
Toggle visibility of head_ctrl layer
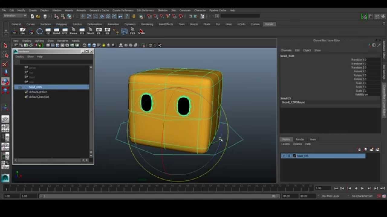pos(284,156)
